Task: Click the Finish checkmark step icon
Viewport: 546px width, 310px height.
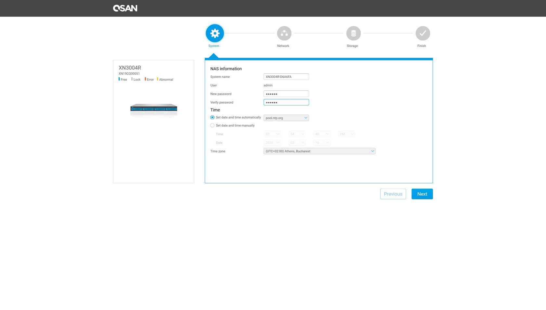Action: point(423,33)
